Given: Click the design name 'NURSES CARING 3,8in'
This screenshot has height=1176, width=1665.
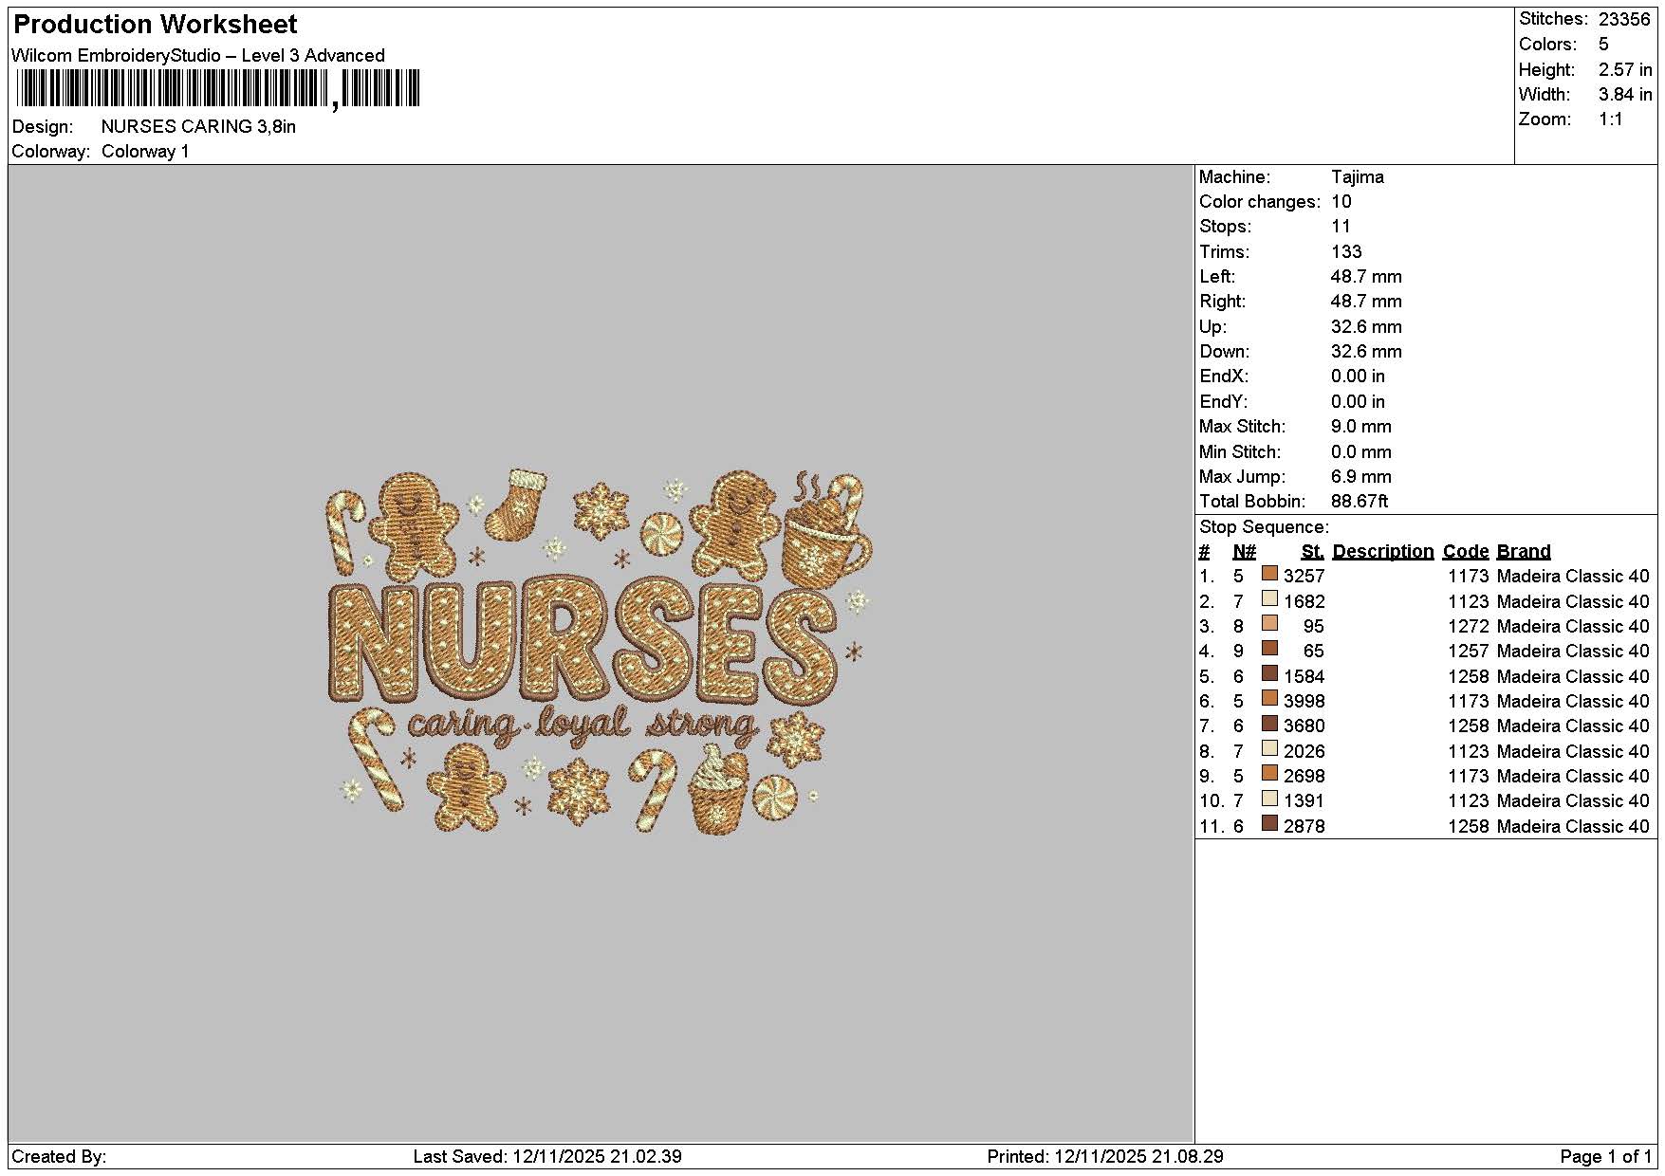Looking at the screenshot, I should click(198, 126).
